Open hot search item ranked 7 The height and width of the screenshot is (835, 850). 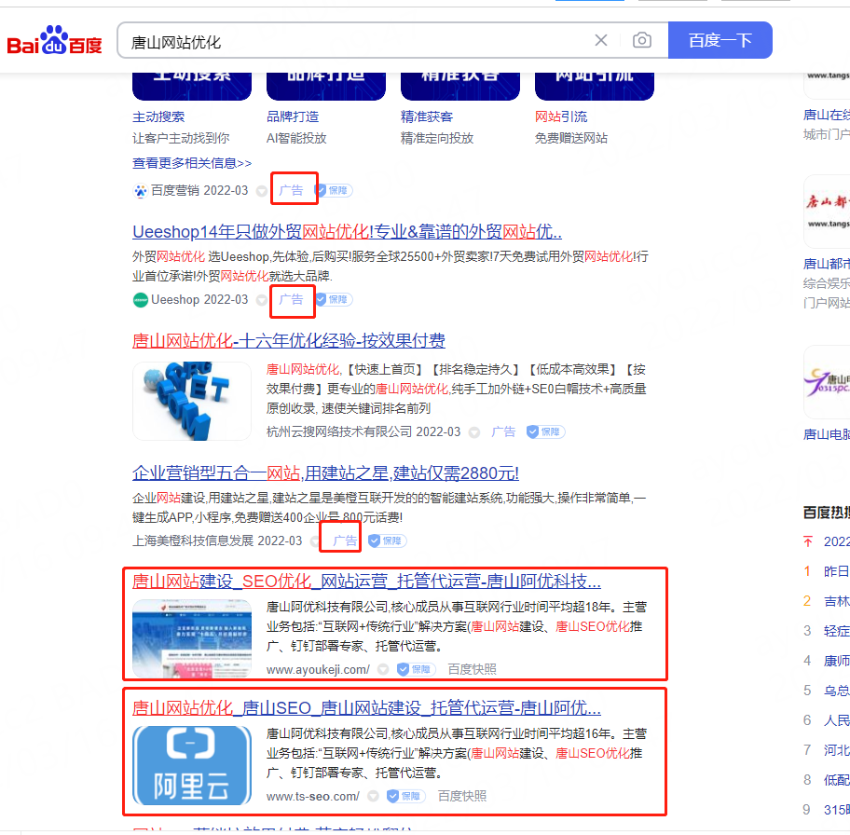(x=836, y=750)
